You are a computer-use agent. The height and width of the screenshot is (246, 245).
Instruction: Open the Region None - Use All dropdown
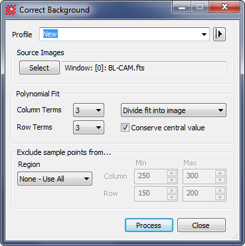[54, 178]
